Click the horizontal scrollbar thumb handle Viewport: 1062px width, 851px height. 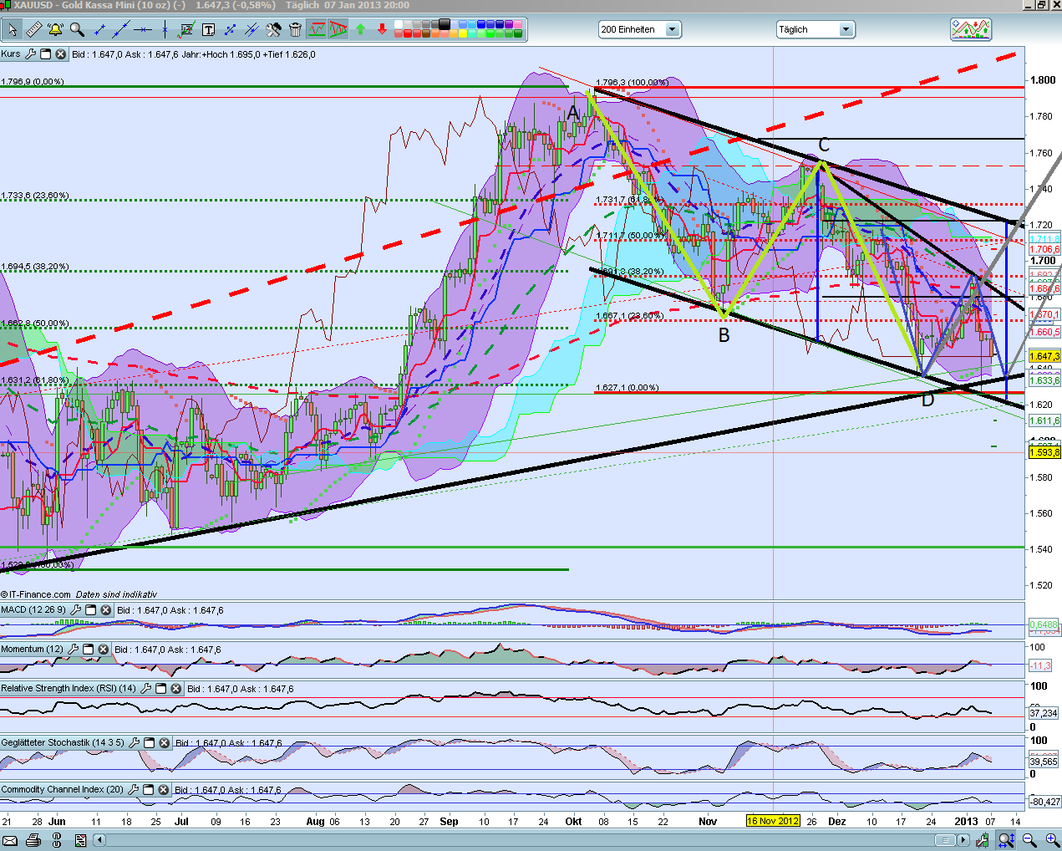(x=946, y=840)
